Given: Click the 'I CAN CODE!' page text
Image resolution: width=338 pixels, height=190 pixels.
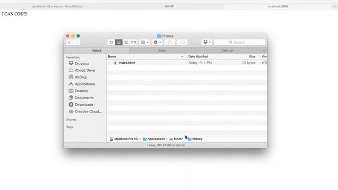Looking at the screenshot, I should [15, 14].
